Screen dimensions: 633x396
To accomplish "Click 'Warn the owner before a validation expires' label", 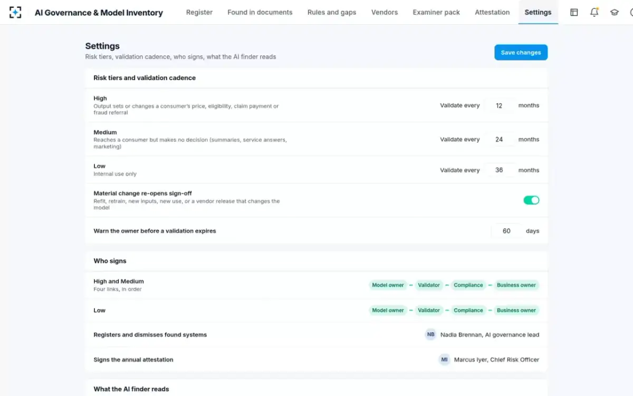I will (155, 231).
